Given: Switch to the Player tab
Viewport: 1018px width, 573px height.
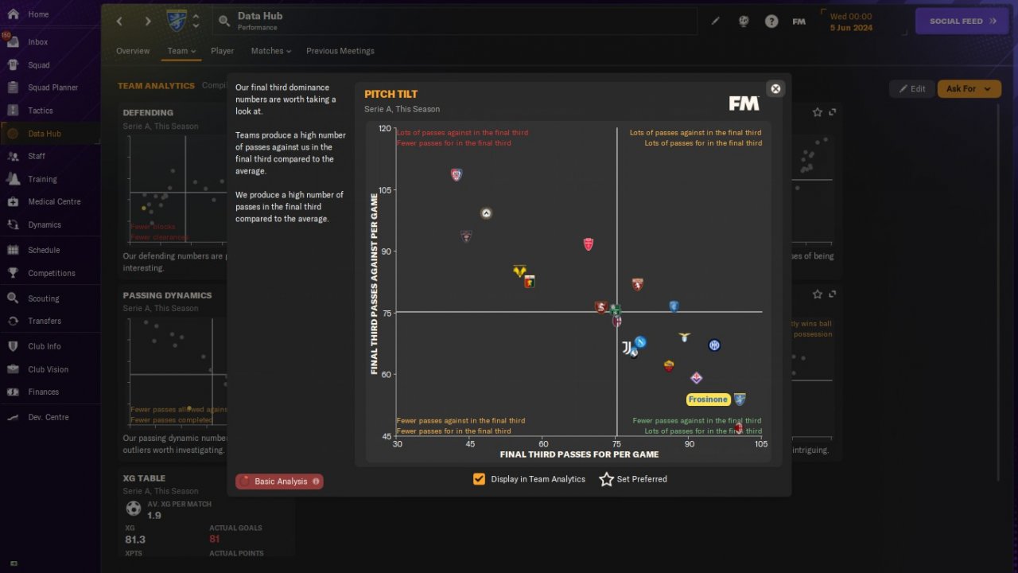Looking at the screenshot, I should coord(223,51).
